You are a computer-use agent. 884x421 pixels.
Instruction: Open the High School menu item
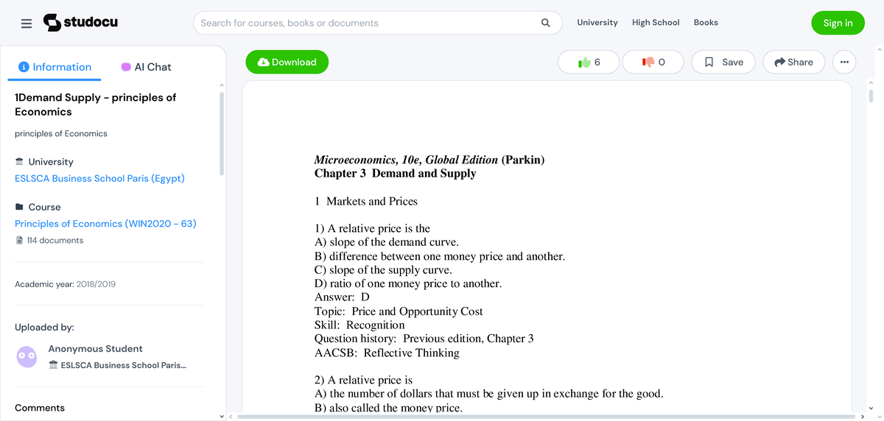pyautogui.click(x=656, y=23)
